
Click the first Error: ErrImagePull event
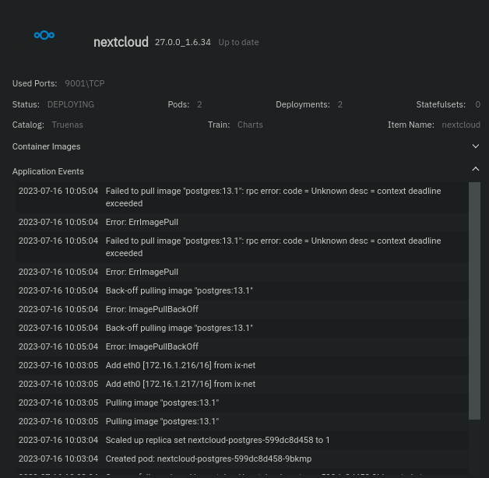point(241,223)
